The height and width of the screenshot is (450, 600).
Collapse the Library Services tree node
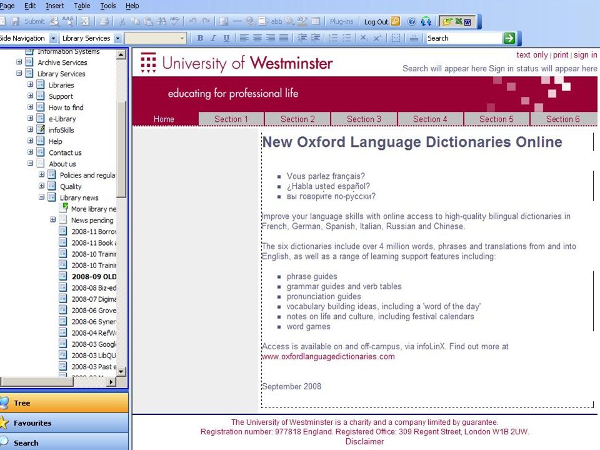point(19,73)
